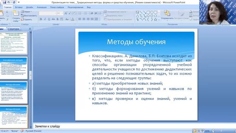Select the oval shape in shapes gallery

152,12
